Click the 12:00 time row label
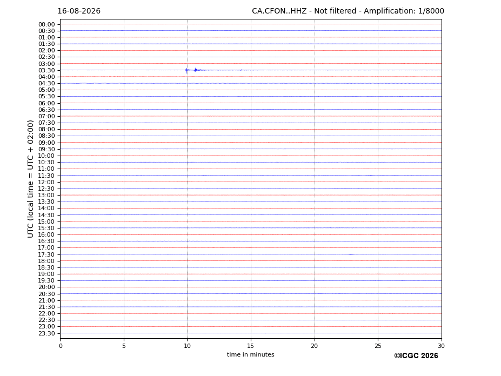The height and width of the screenshot is (376, 501). (x=46, y=182)
